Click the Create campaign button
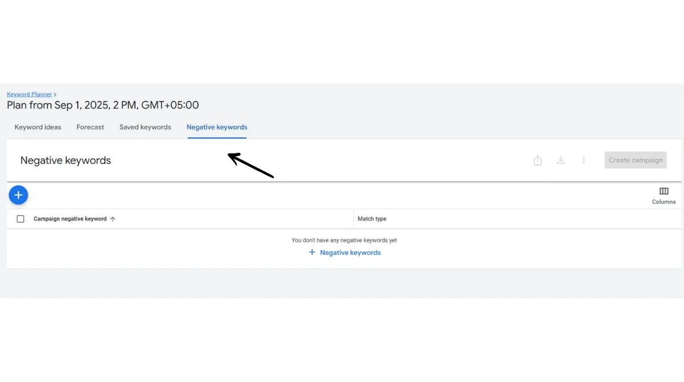Screen dimensions: 684x382 [636, 160]
